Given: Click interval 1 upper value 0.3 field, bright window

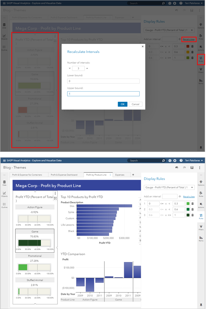Looking at the screenshot, I should tap(179, 204).
